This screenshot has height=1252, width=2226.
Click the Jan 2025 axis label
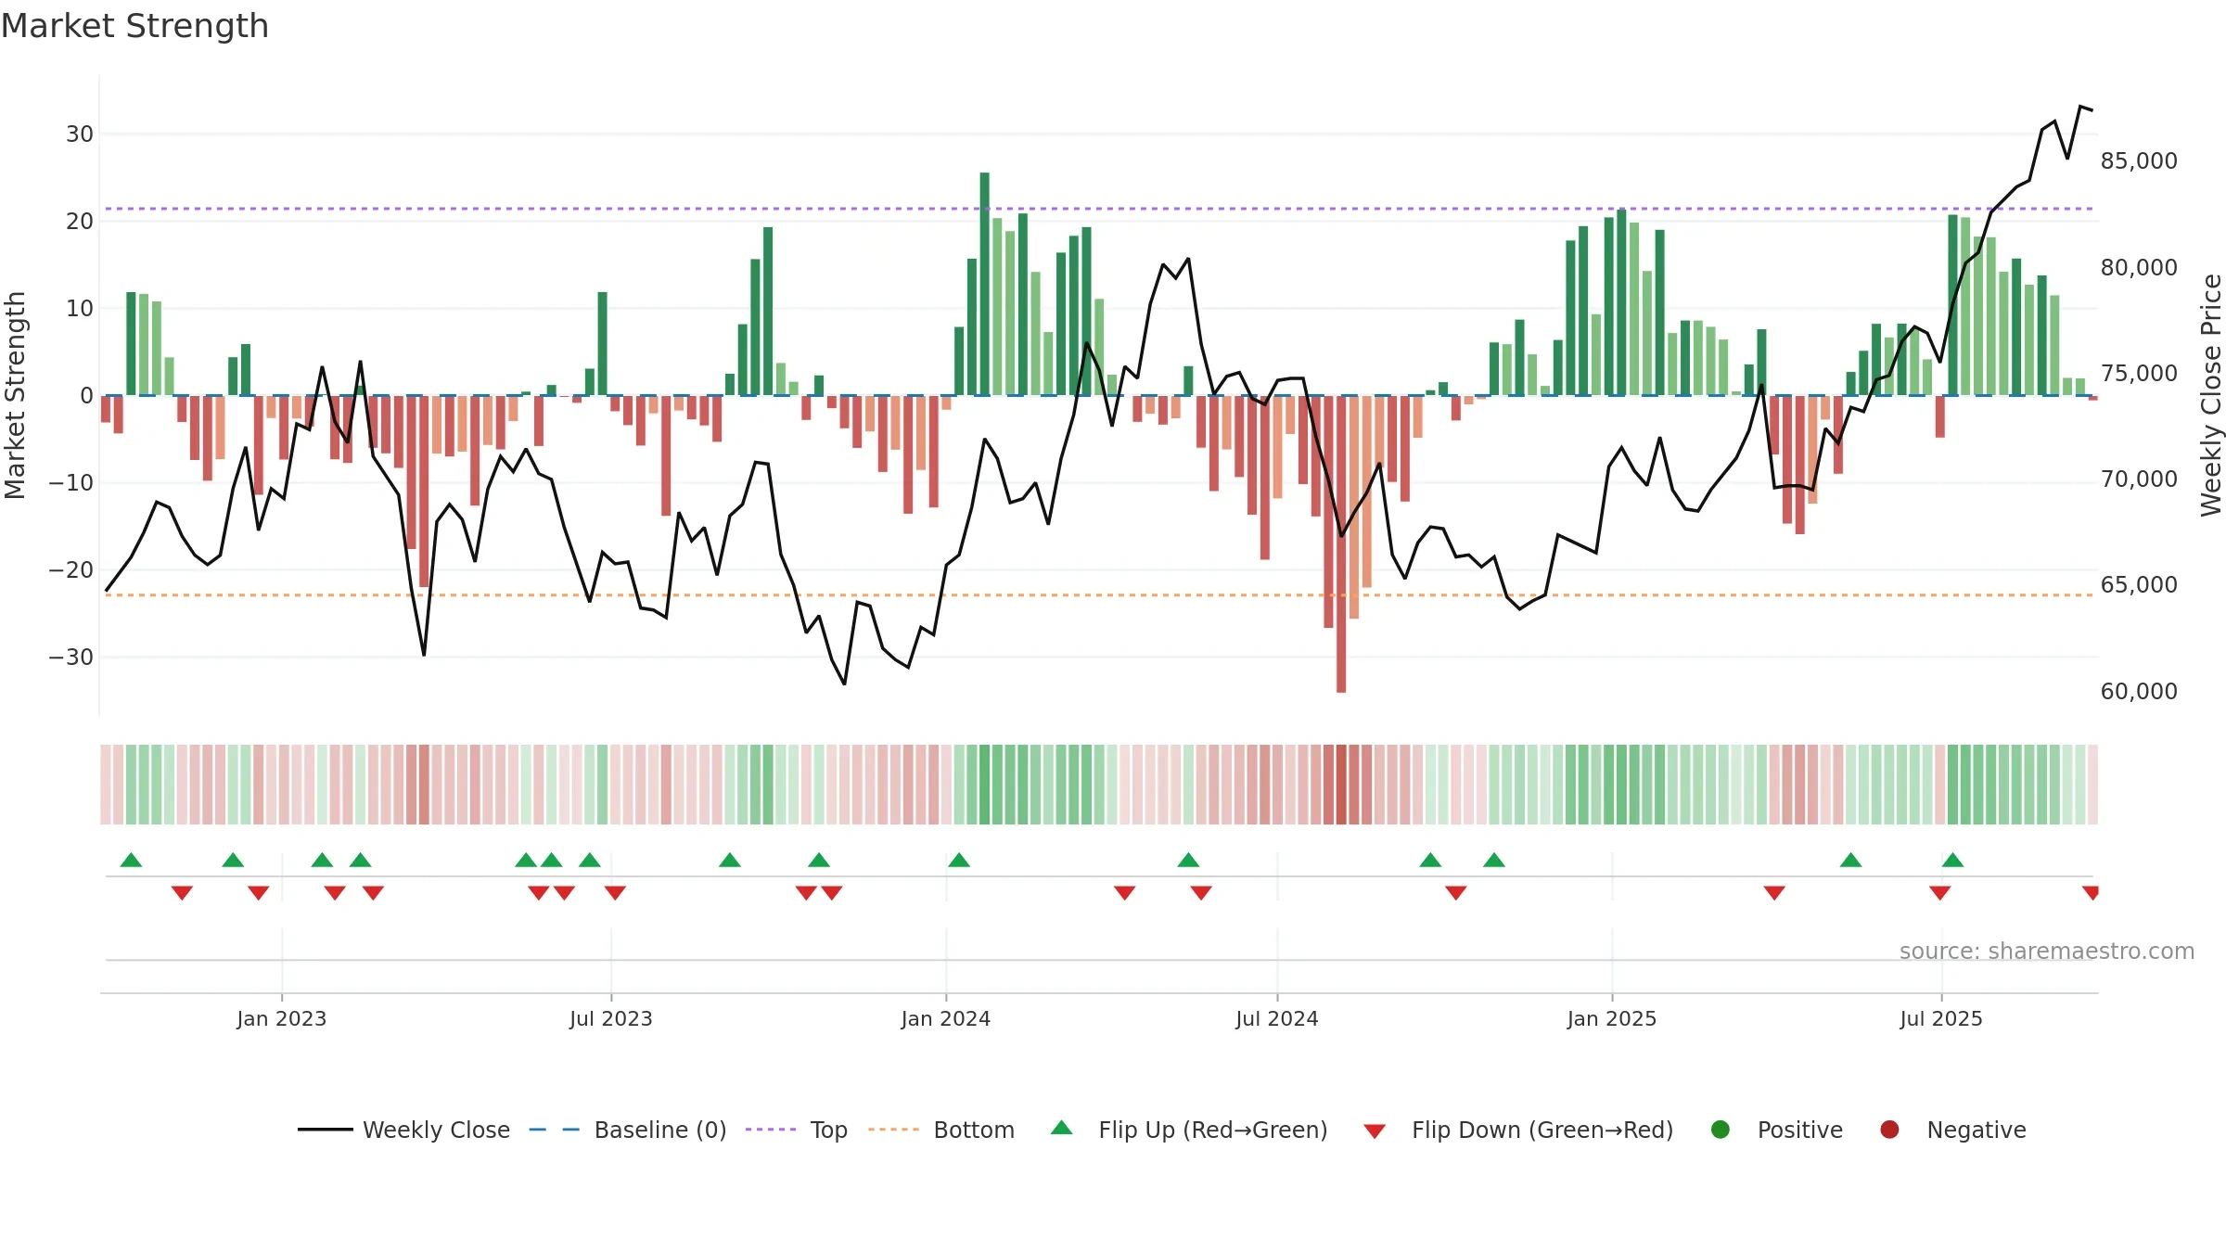[x=1612, y=1018]
